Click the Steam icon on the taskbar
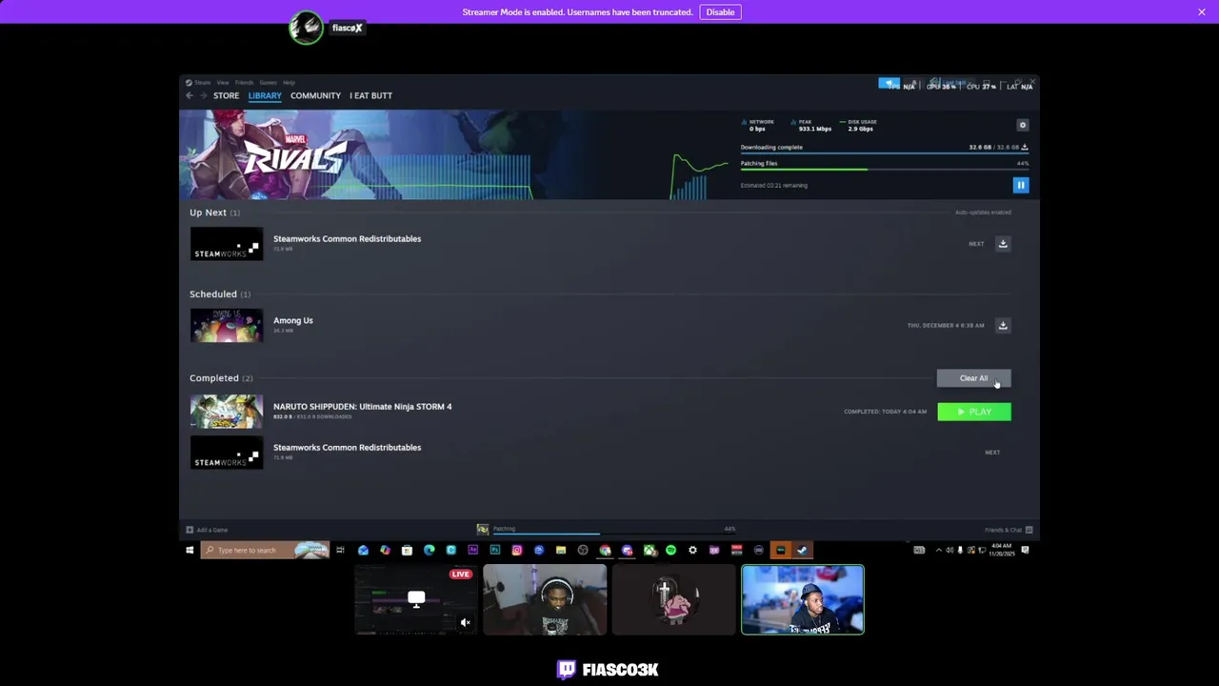Image resolution: width=1219 pixels, height=686 pixels. click(x=803, y=550)
